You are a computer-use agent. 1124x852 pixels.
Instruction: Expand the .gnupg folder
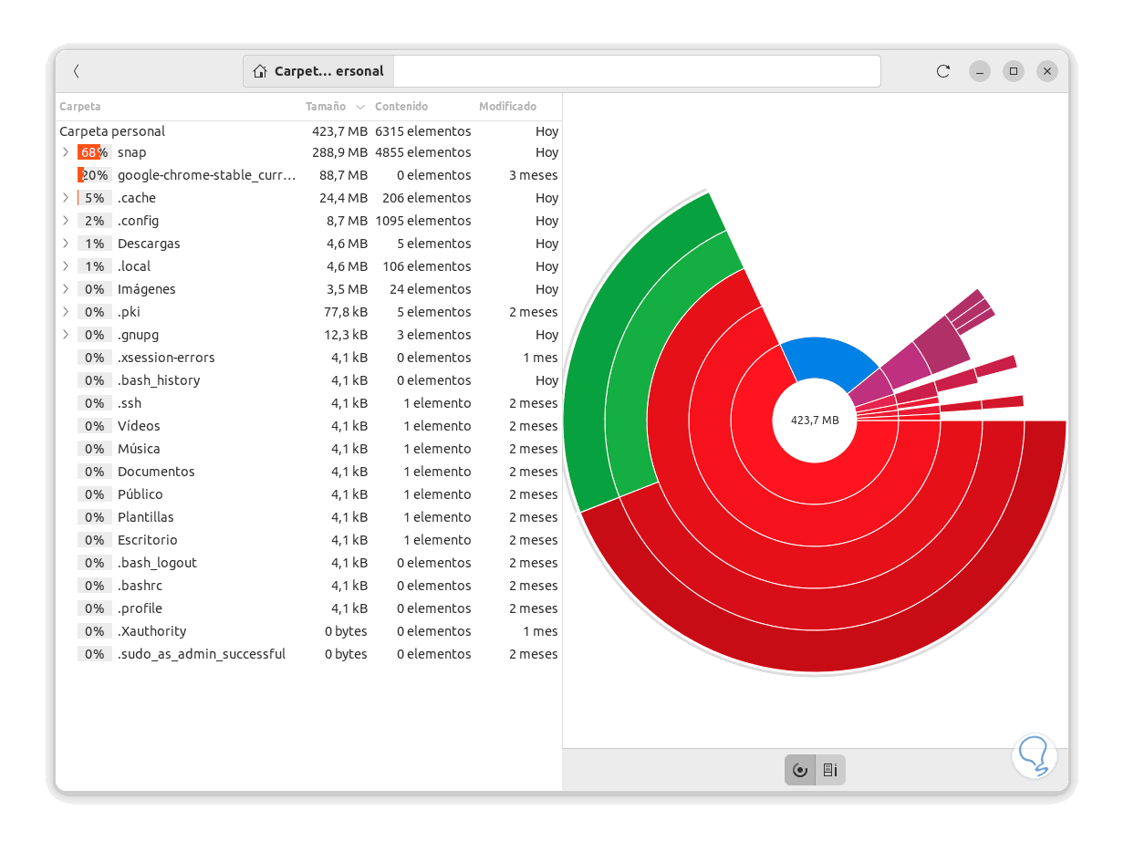(65, 335)
